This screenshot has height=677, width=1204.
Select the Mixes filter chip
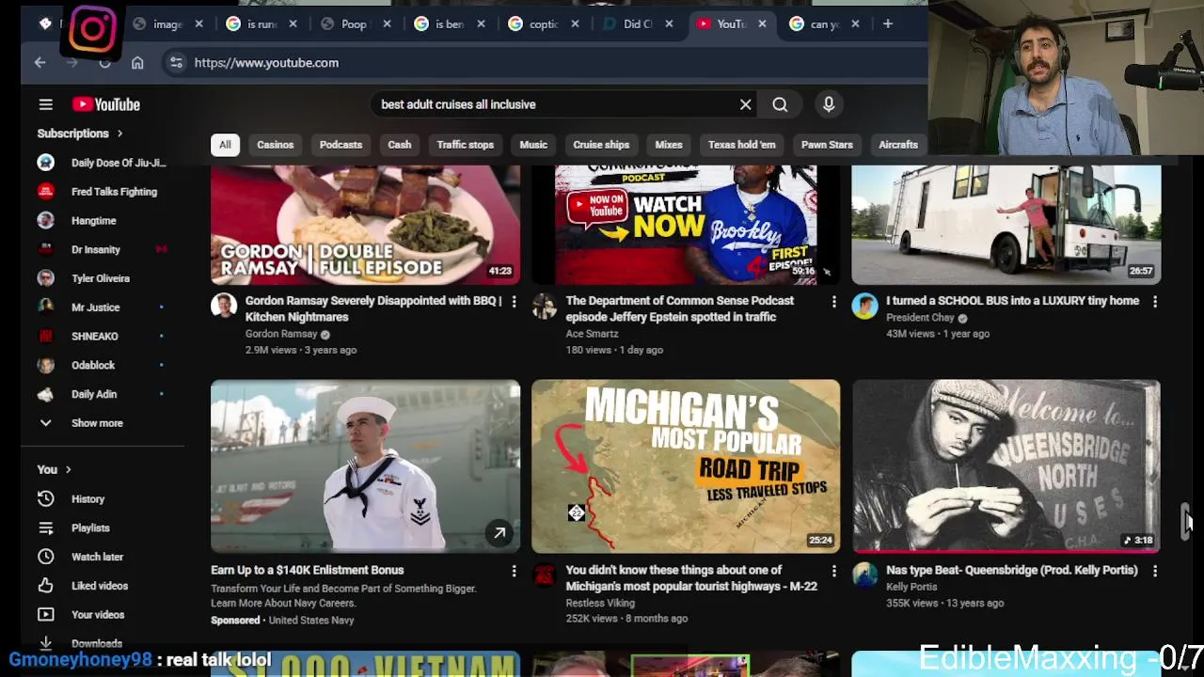(x=669, y=145)
